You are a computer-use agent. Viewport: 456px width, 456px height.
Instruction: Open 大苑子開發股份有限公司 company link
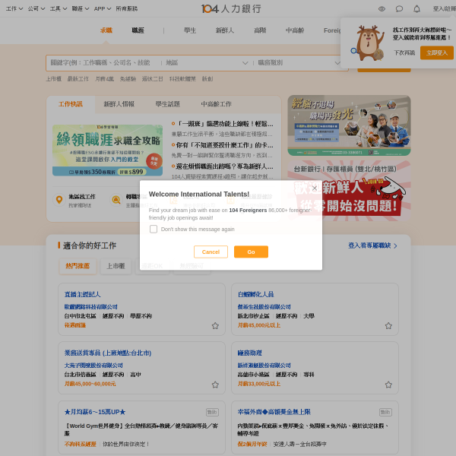coord(93,366)
